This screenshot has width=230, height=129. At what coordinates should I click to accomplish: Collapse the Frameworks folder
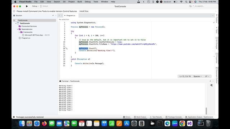click(19, 32)
